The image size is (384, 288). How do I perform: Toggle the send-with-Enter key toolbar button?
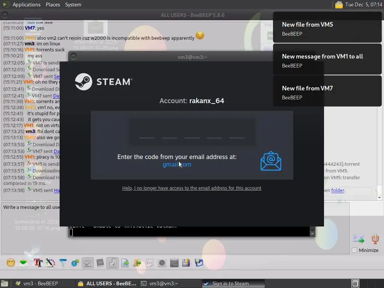click(x=112, y=263)
